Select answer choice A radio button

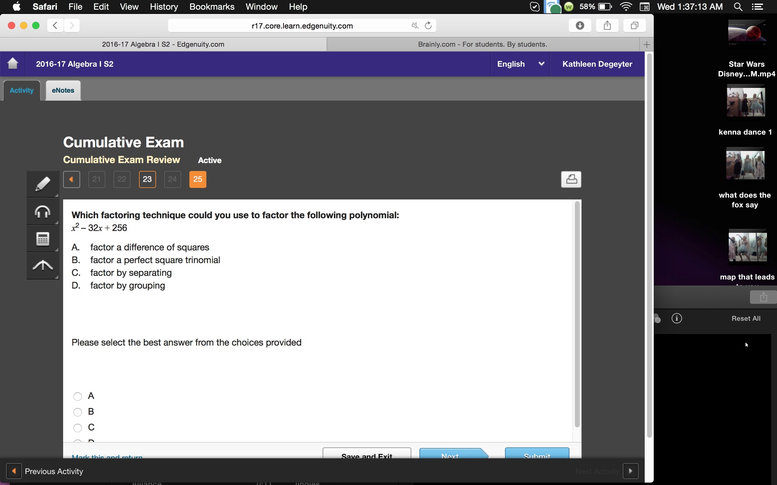coord(78,396)
